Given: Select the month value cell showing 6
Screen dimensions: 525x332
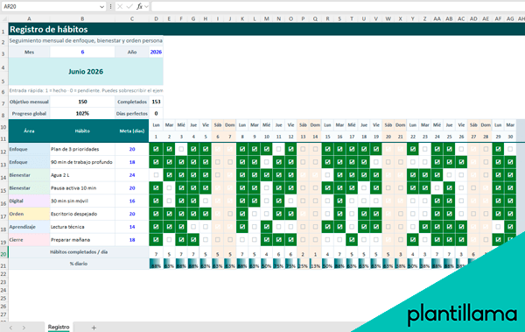Looking at the screenshot, I should click(82, 52).
